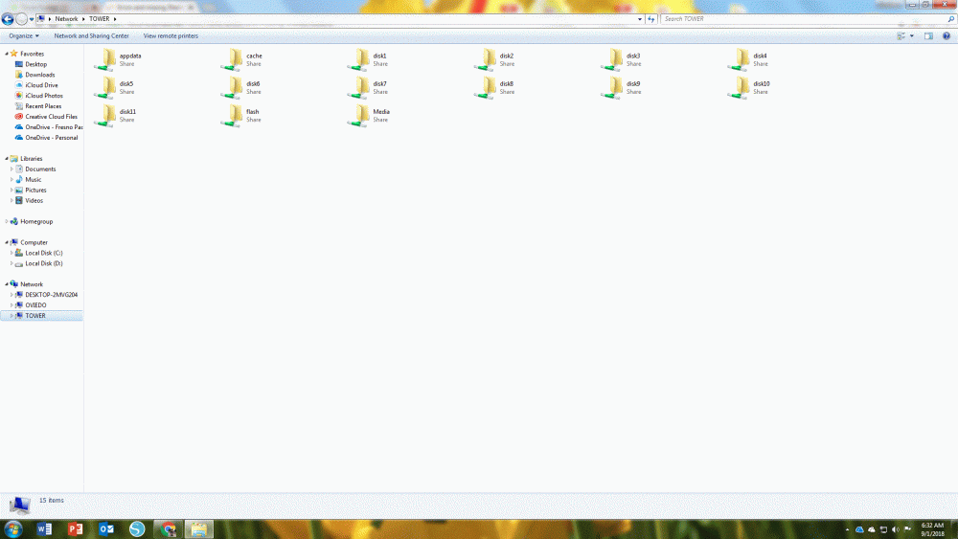Image resolution: width=958 pixels, height=539 pixels.
Task: Open Word from the taskbar
Action: coord(44,528)
